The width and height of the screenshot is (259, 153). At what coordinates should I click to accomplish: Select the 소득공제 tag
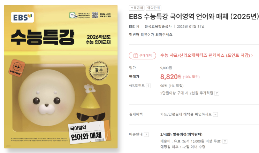[x=137, y=8]
